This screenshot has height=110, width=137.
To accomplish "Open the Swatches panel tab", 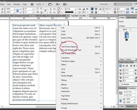I will point(123,88).
